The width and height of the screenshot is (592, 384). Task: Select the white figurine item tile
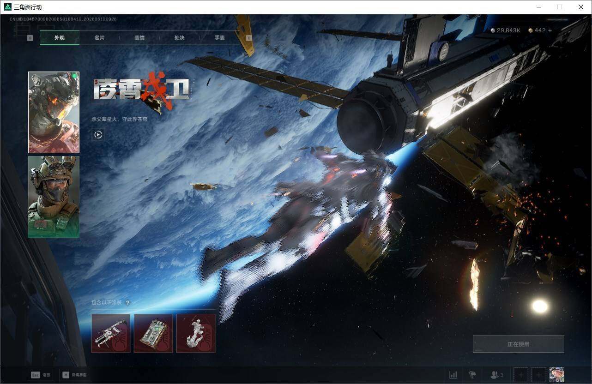(196, 333)
